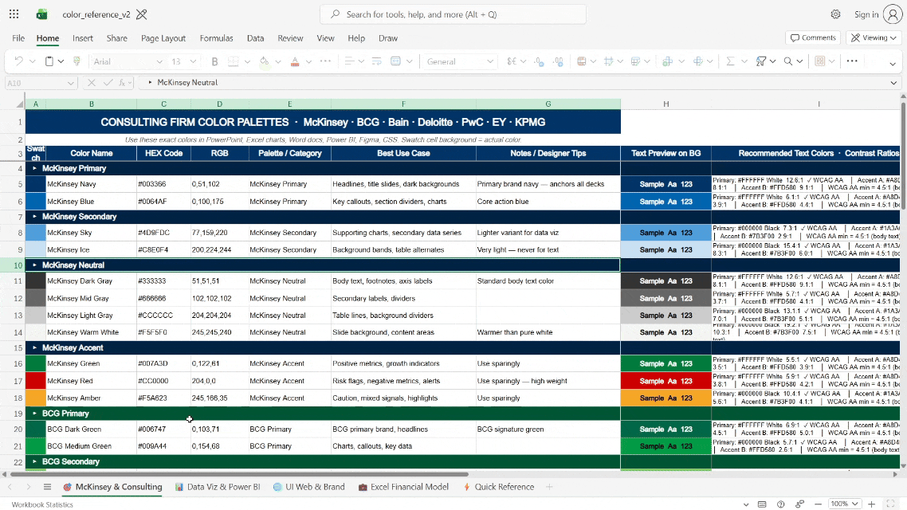Viewport: 907px width, 510px height.
Task: Click Workbook Statistics in the status bar
Action: (x=42, y=504)
